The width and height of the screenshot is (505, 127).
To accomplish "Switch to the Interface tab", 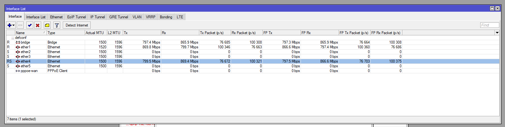I will point(15,16).
